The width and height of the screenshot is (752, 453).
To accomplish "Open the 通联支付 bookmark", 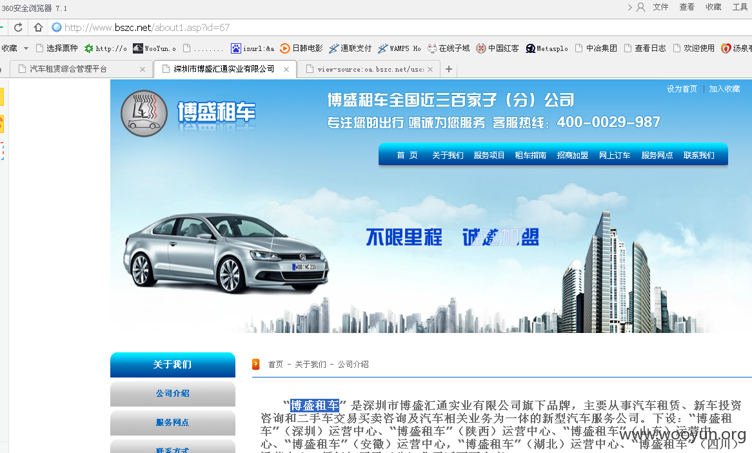I will [350, 48].
